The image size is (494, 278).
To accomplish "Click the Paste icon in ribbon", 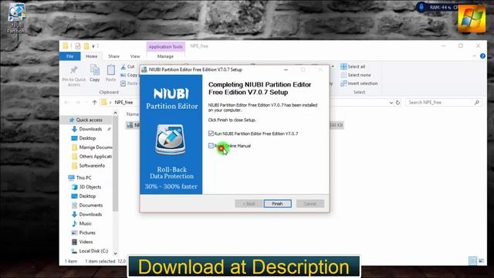I will [x=111, y=69].
